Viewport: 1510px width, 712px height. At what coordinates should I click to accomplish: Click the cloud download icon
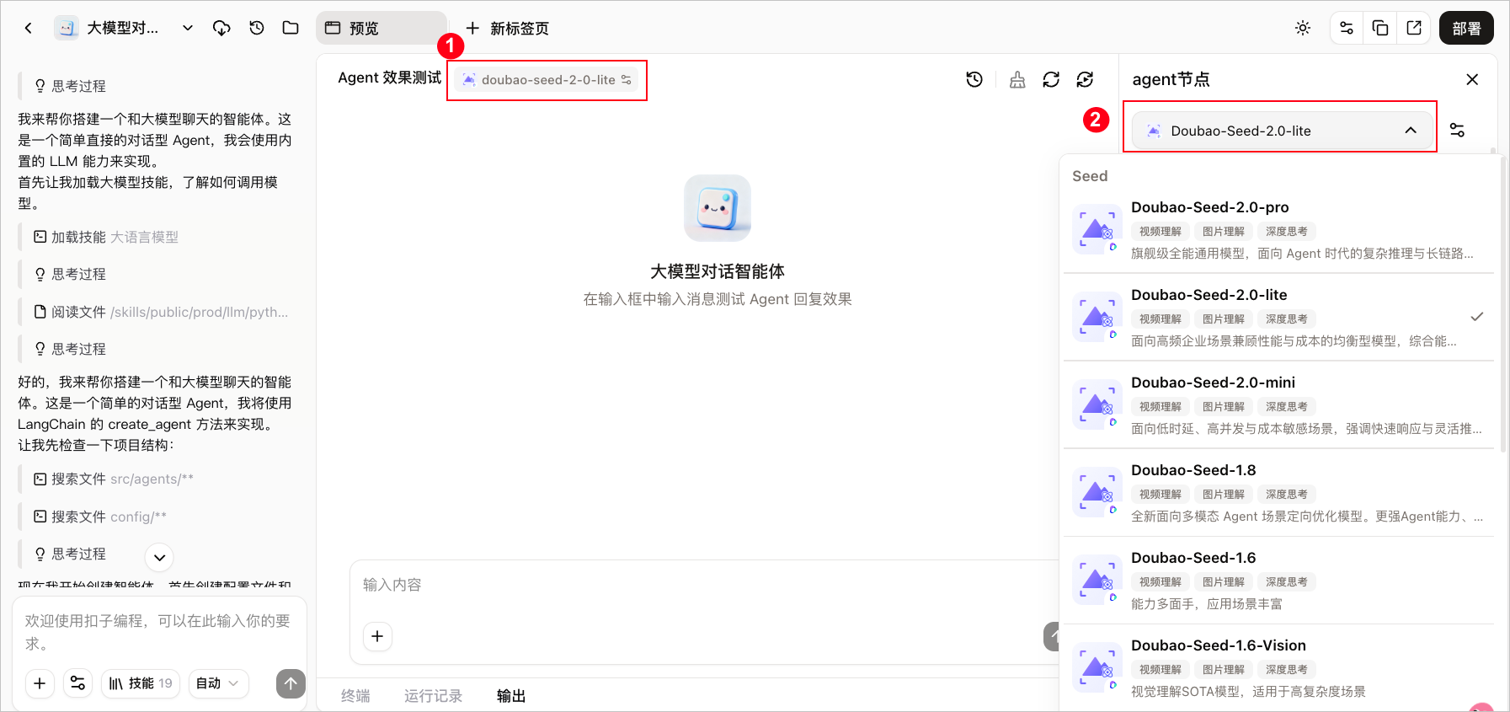[221, 28]
